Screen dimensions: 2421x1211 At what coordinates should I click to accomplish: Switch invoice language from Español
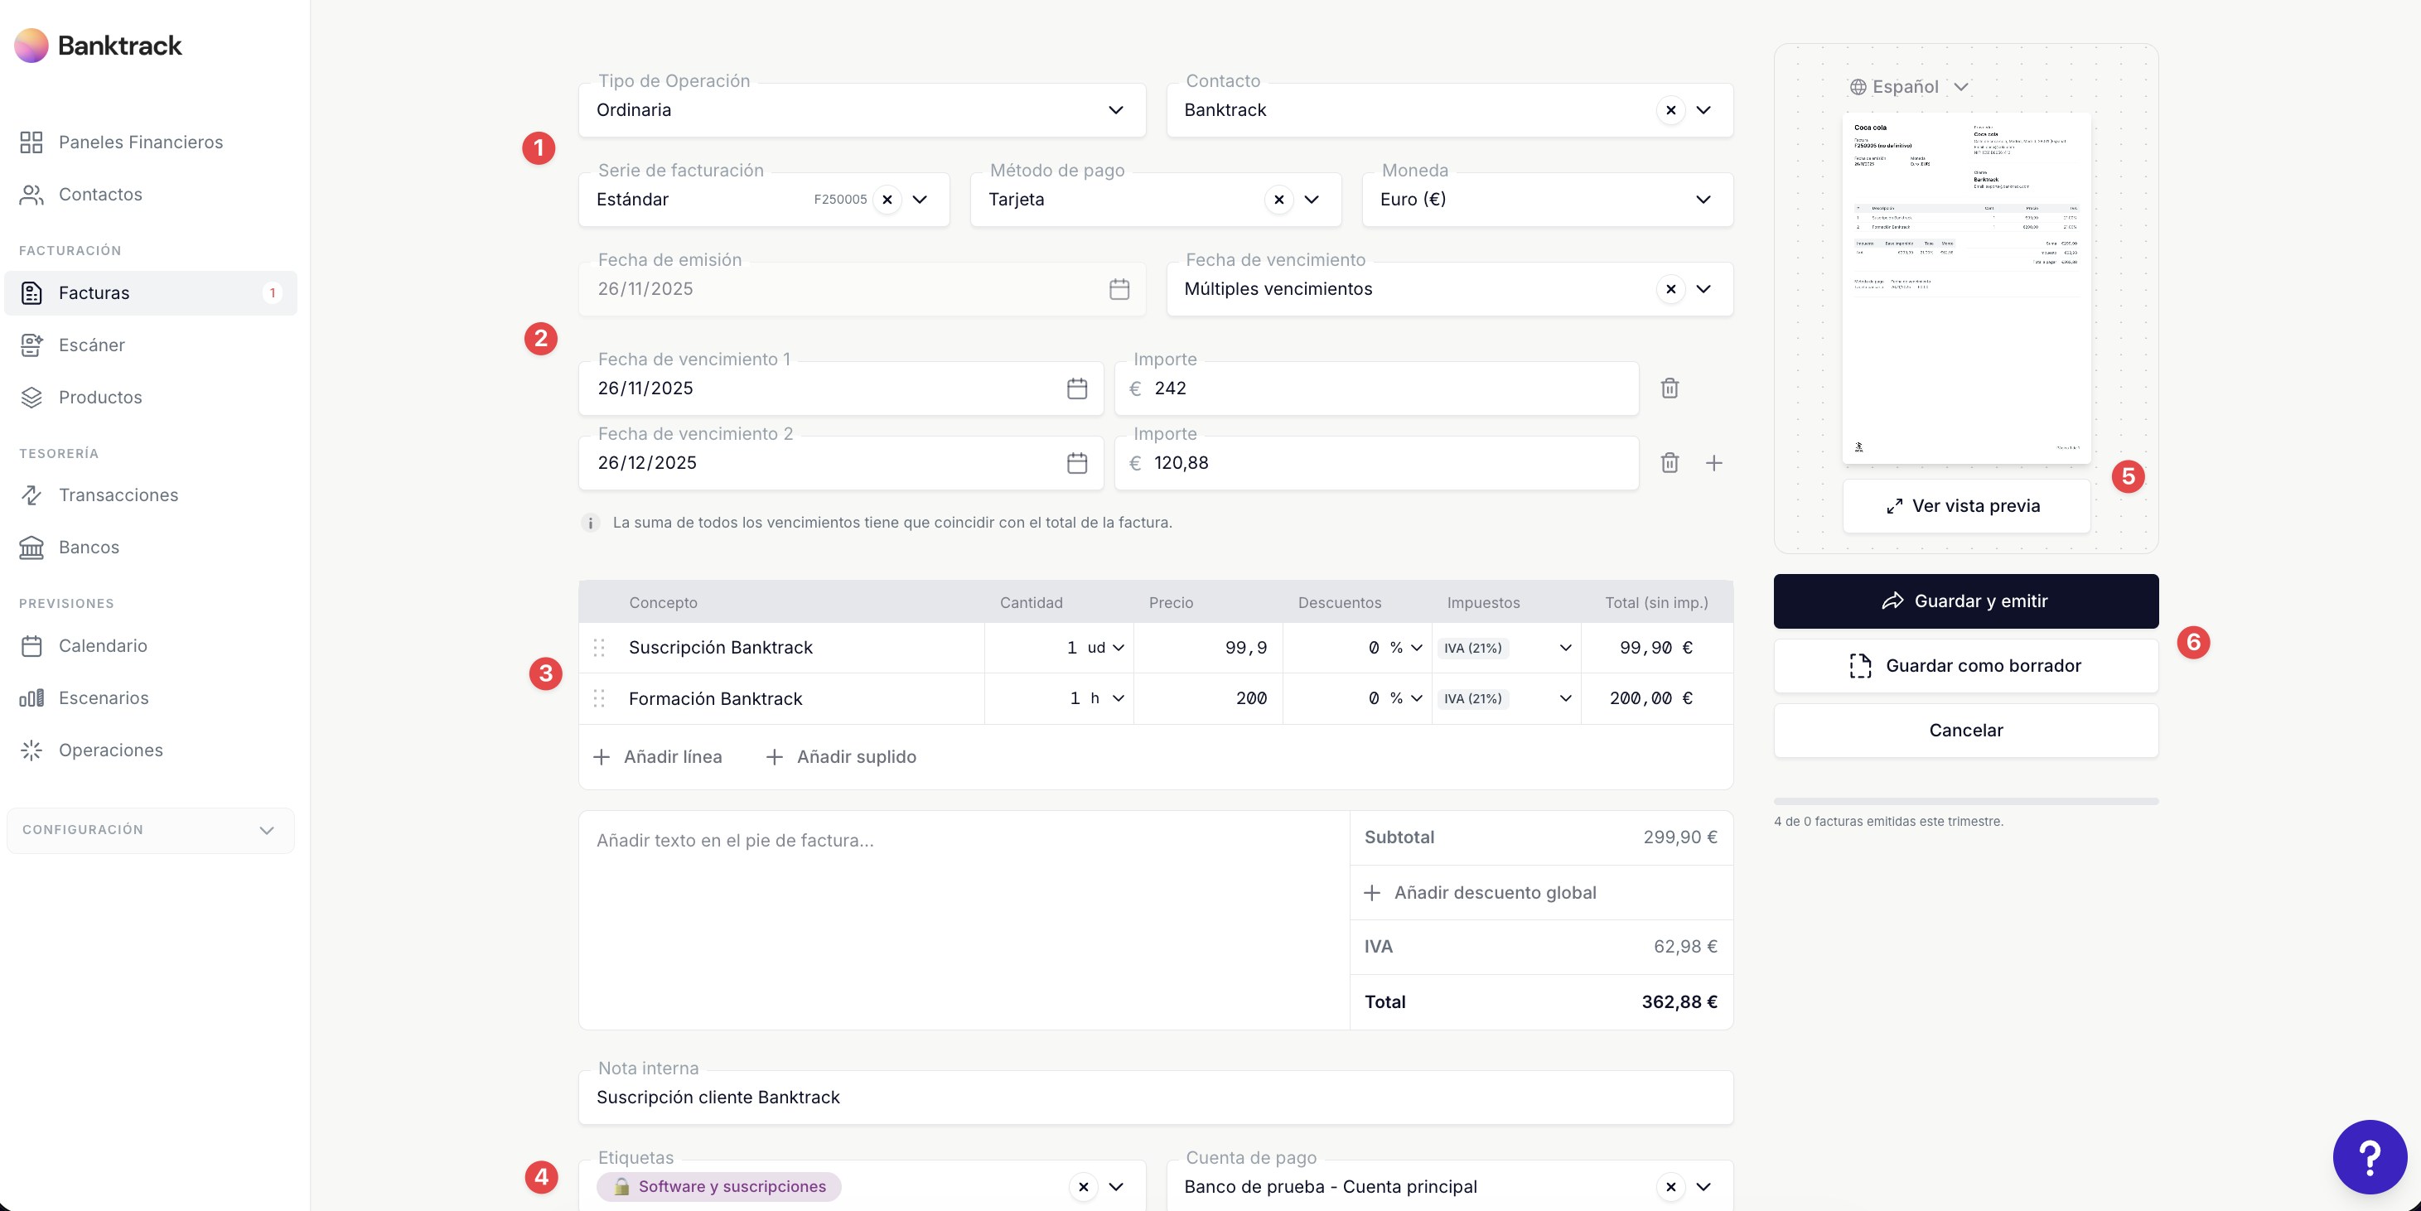click(x=1908, y=87)
